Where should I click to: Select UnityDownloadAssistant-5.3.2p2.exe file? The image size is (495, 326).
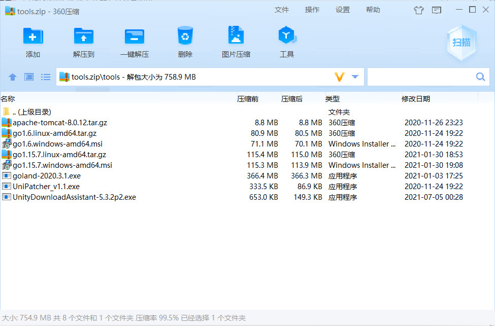click(248, 197)
